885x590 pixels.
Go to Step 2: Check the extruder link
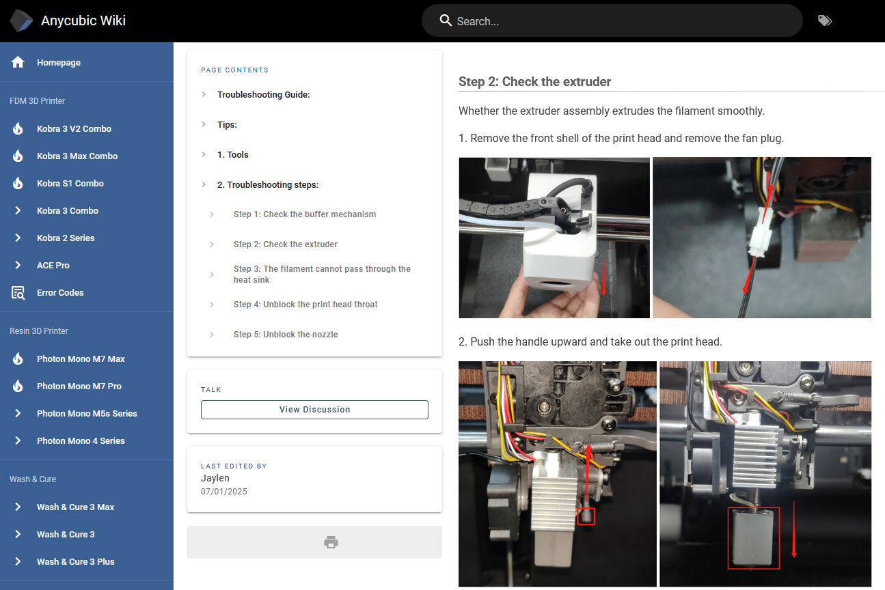click(x=286, y=244)
